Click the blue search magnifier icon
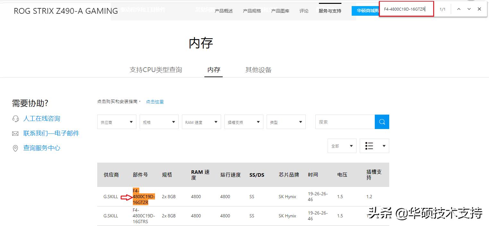The height and width of the screenshot is (226, 489). (382, 122)
